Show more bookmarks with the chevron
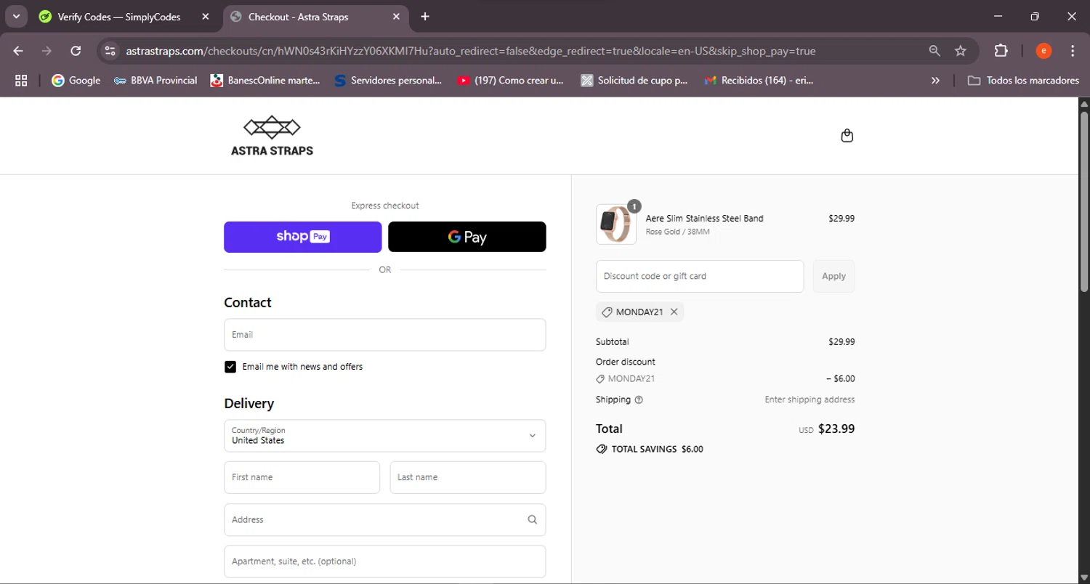The width and height of the screenshot is (1090, 584). coord(936,81)
